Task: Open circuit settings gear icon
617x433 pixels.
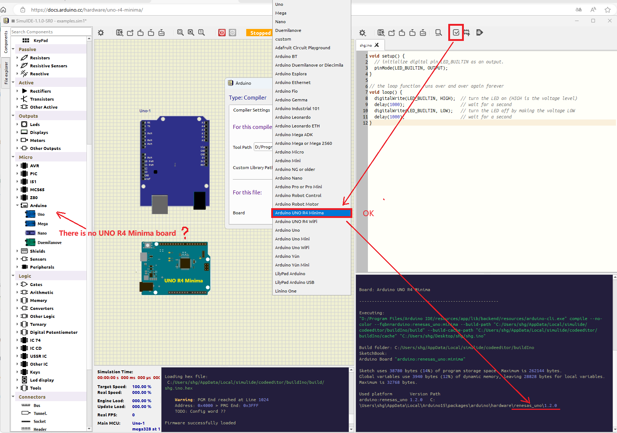Action: [101, 33]
